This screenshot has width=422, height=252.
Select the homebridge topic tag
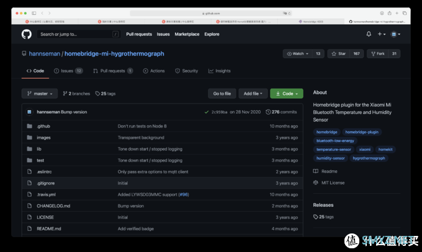[326, 132]
